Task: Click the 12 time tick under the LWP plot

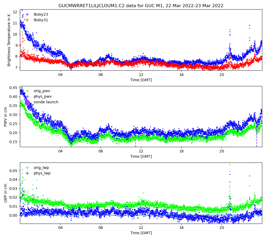Action: pyautogui.click(x=141, y=228)
